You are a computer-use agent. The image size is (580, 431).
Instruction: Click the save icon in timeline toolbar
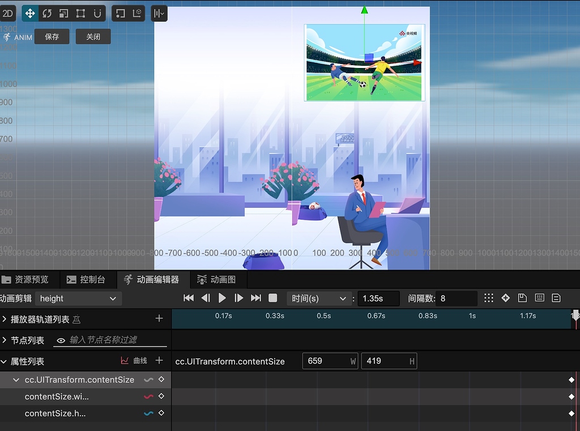522,298
